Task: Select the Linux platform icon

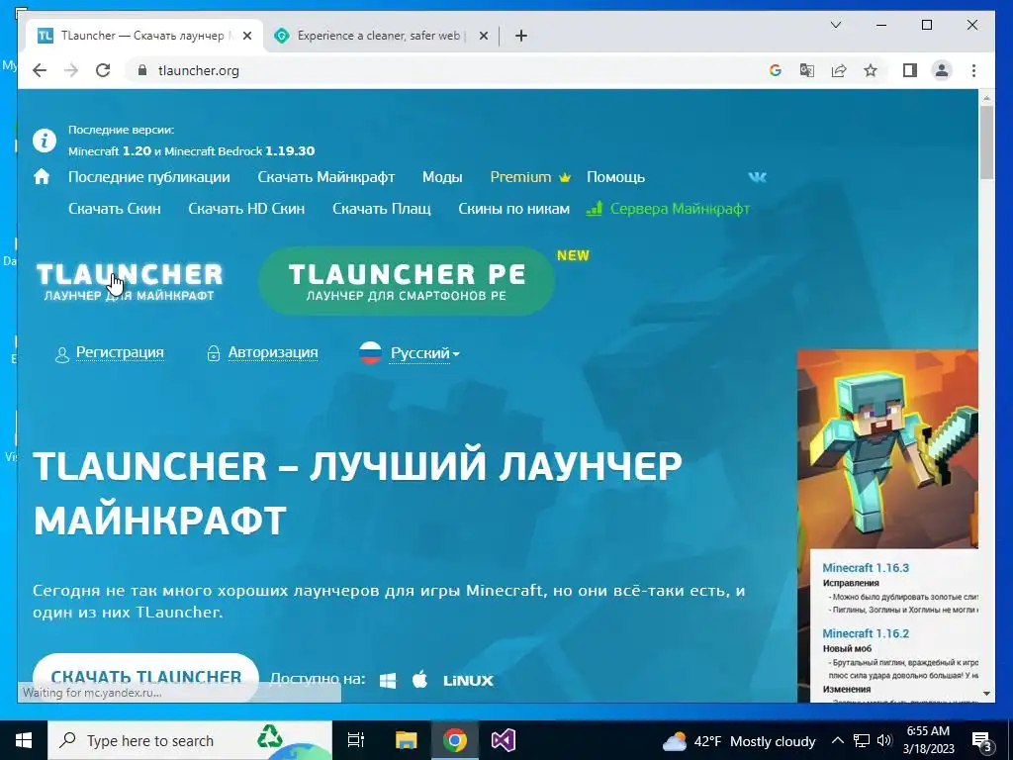Action: pyautogui.click(x=468, y=680)
